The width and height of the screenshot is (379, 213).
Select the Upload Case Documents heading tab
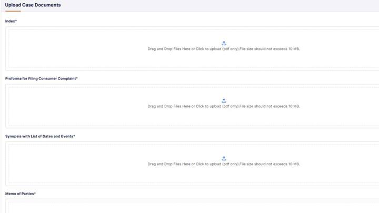pos(33,5)
